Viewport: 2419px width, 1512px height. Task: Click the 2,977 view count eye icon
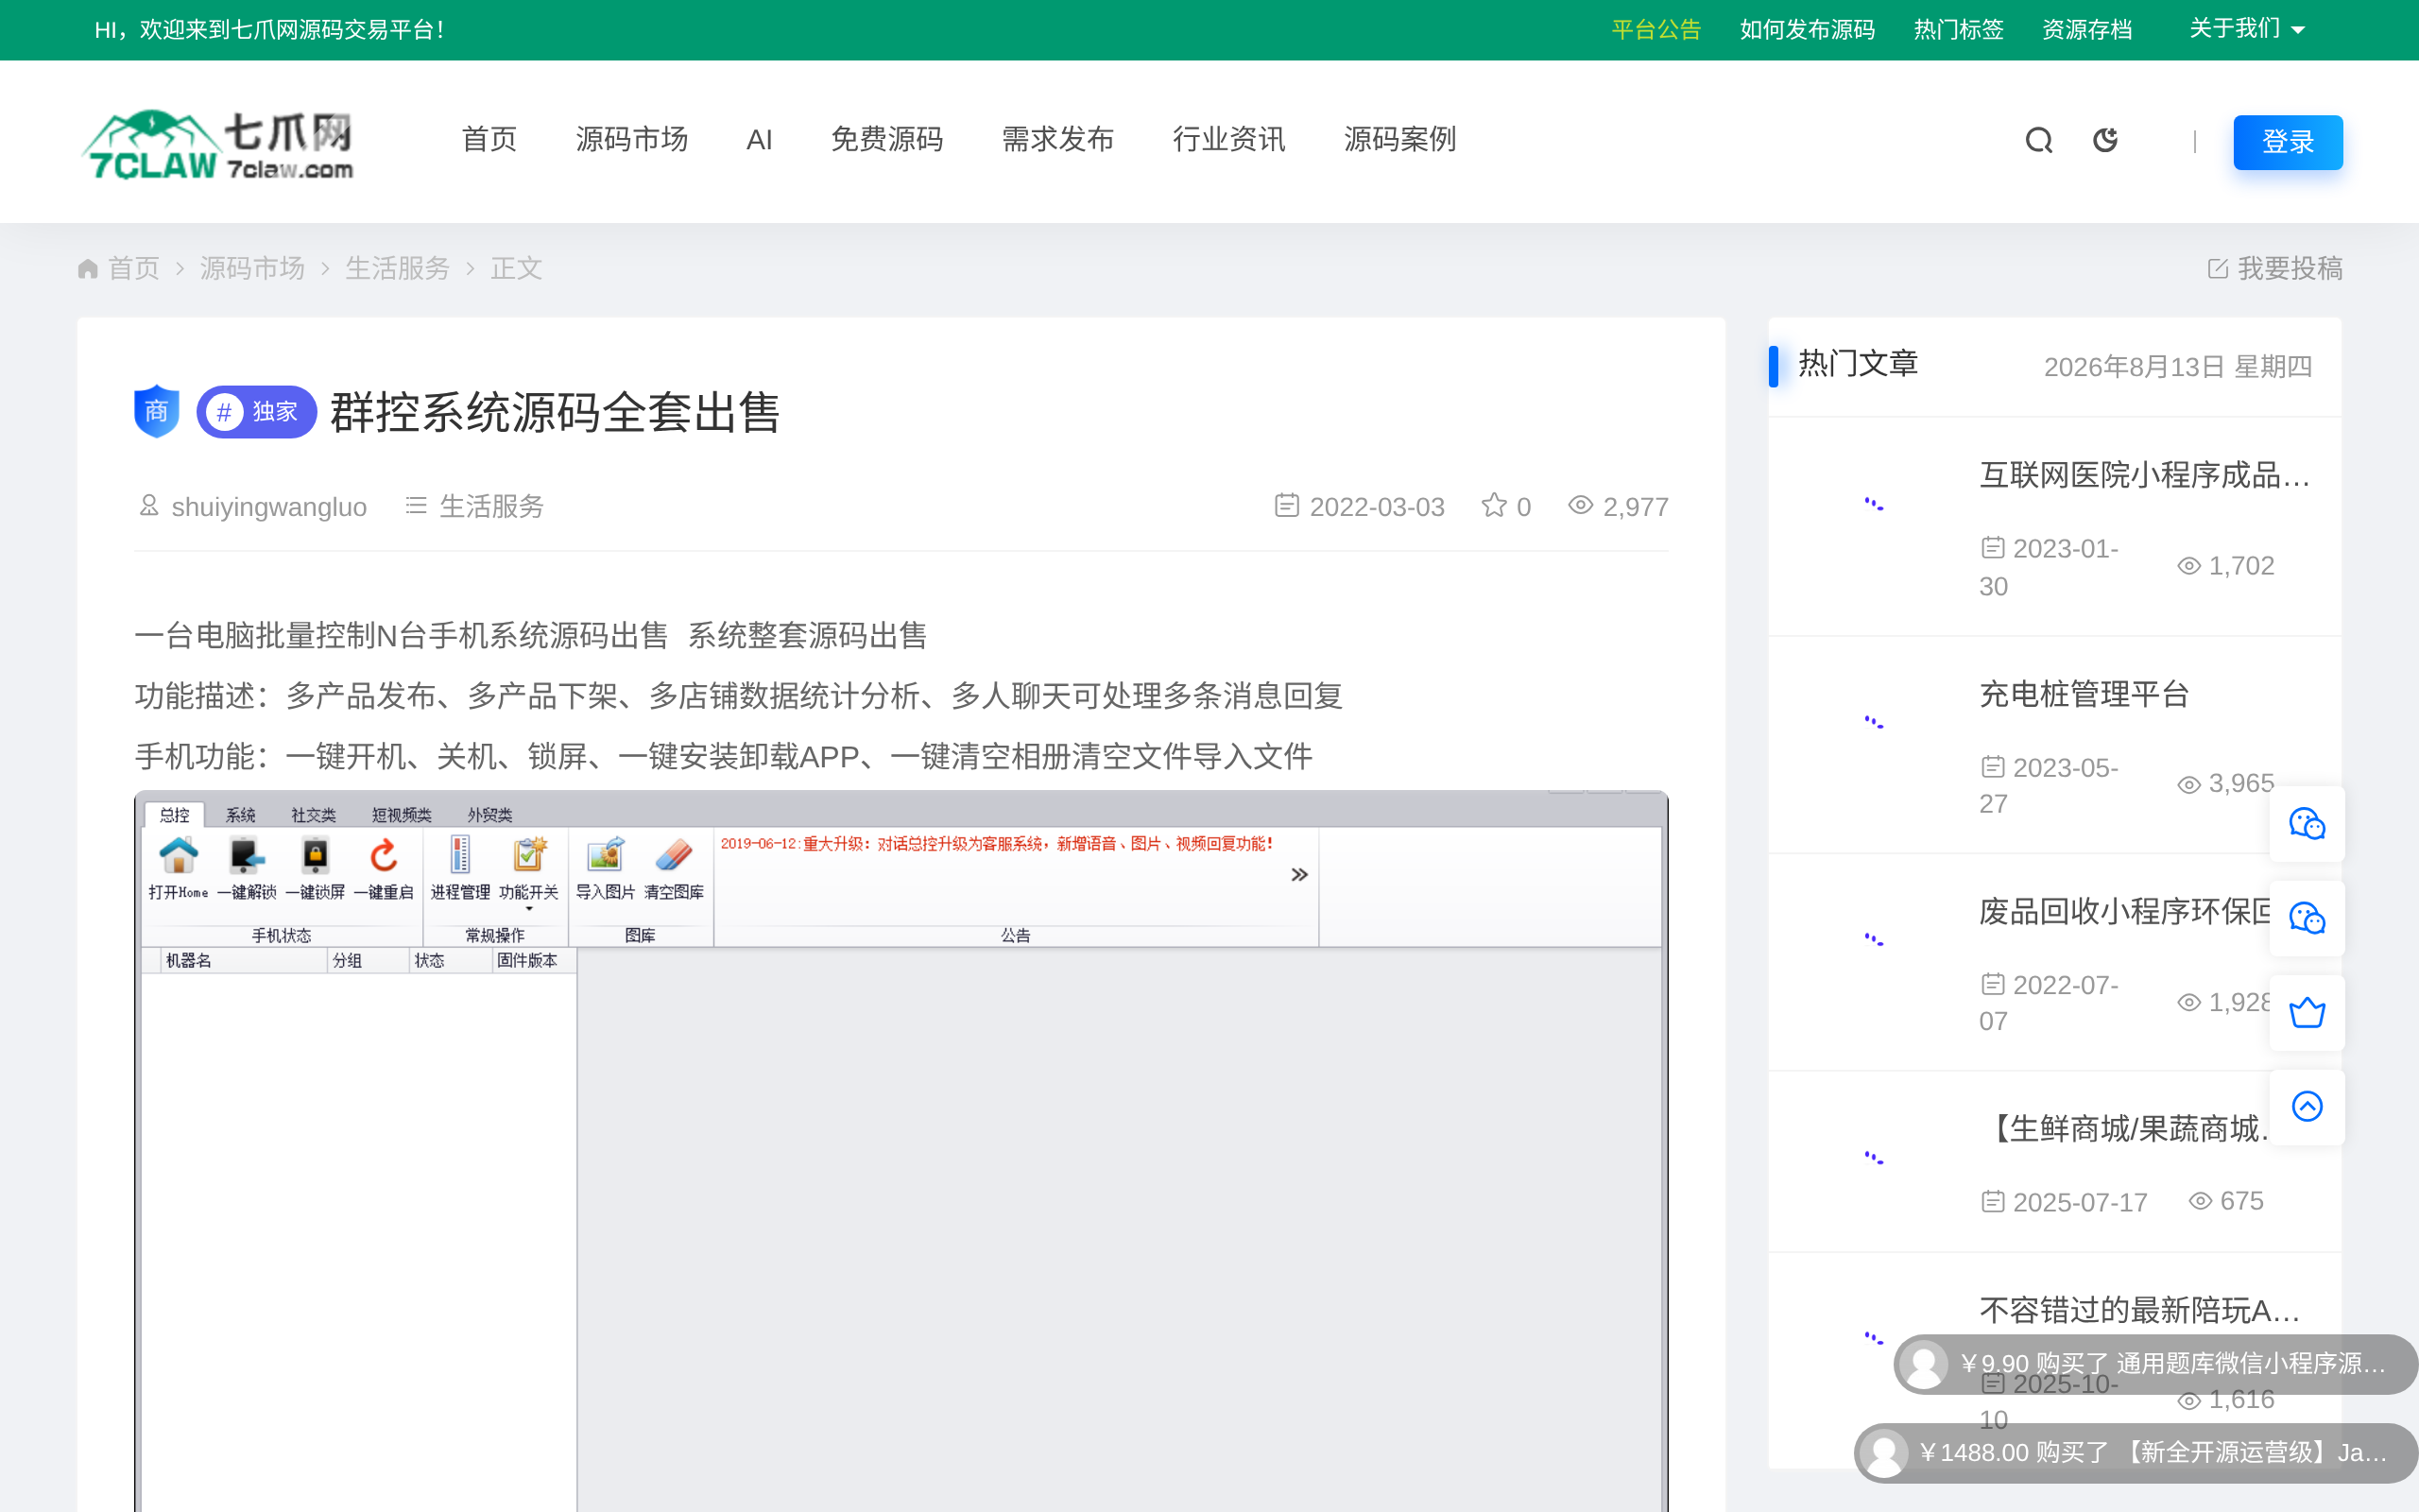(1580, 506)
